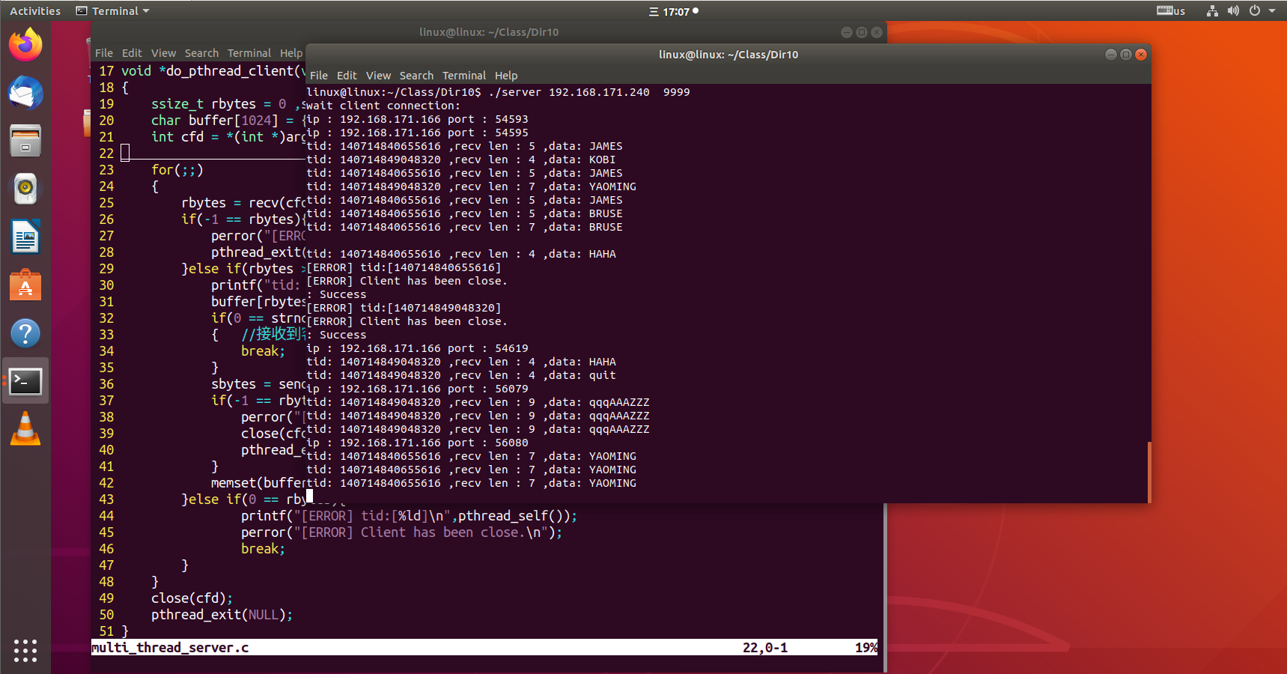
Task: Open the Terminal app menu dropdown
Action: pyautogui.click(x=113, y=11)
